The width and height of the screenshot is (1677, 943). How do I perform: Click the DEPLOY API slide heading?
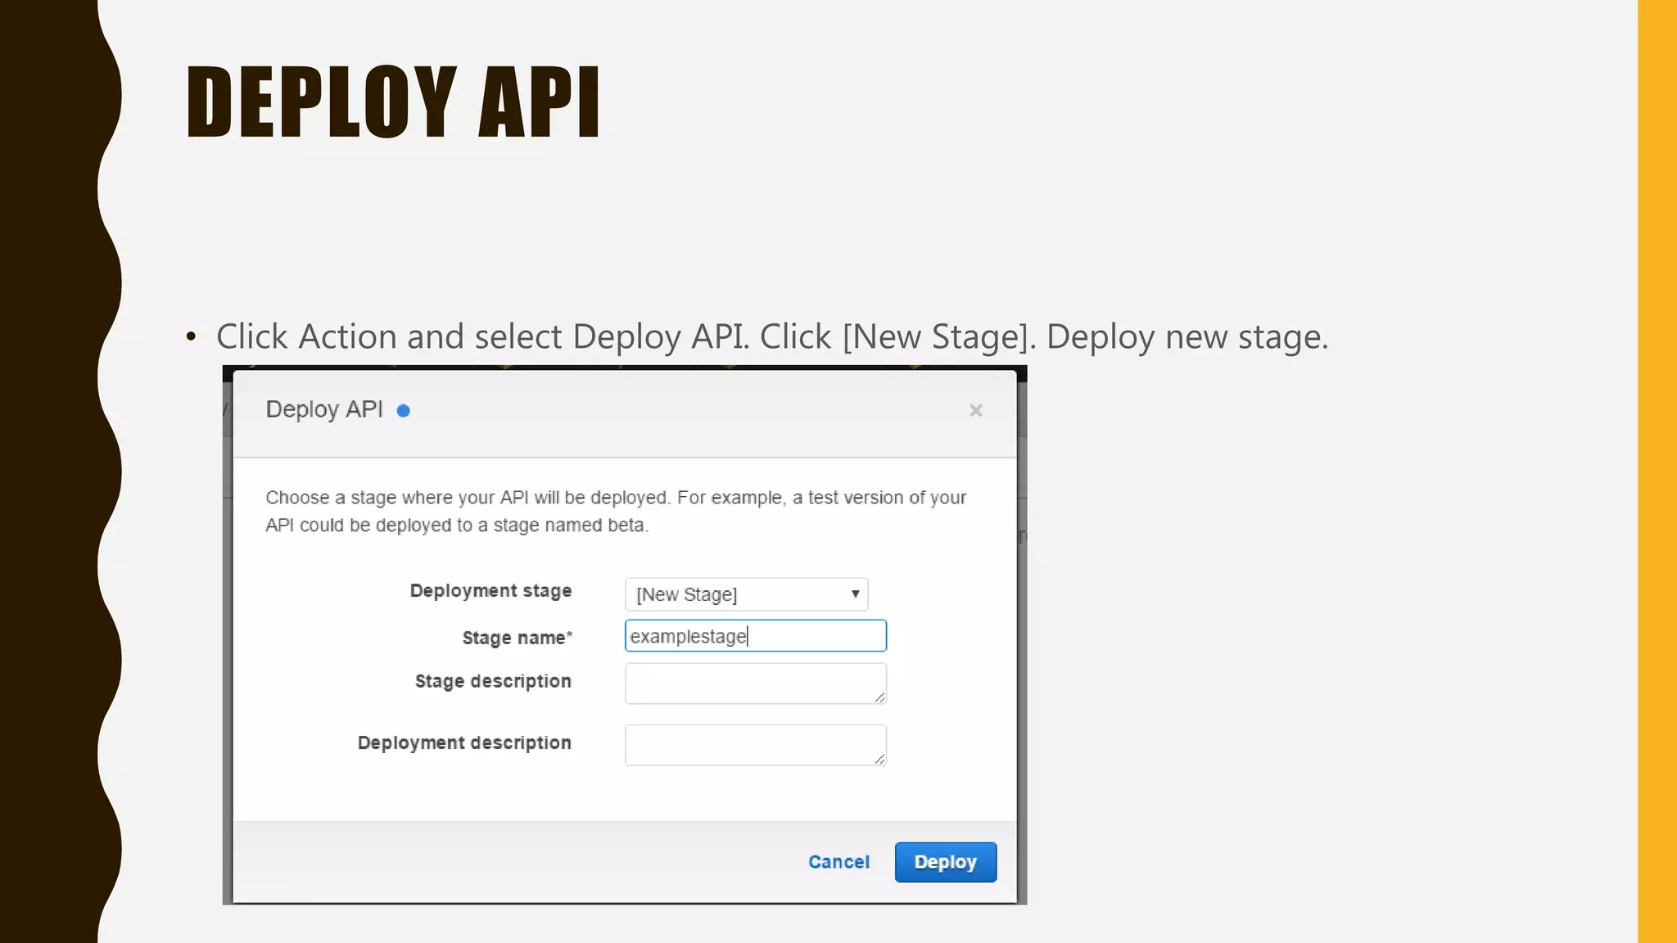tap(393, 102)
